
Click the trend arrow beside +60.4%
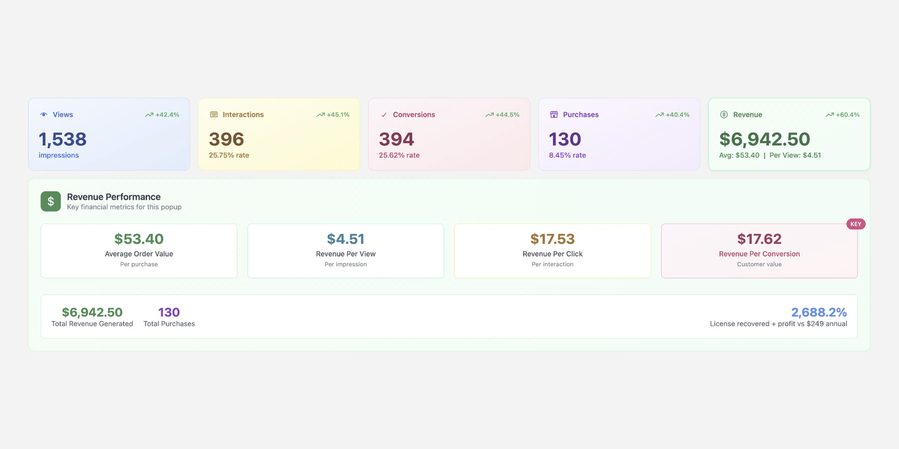coord(829,115)
